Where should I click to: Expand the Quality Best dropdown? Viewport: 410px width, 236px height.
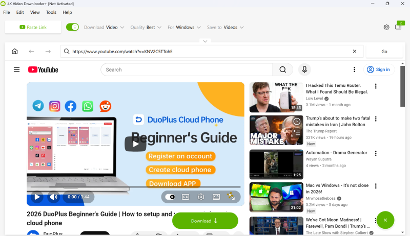click(146, 27)
